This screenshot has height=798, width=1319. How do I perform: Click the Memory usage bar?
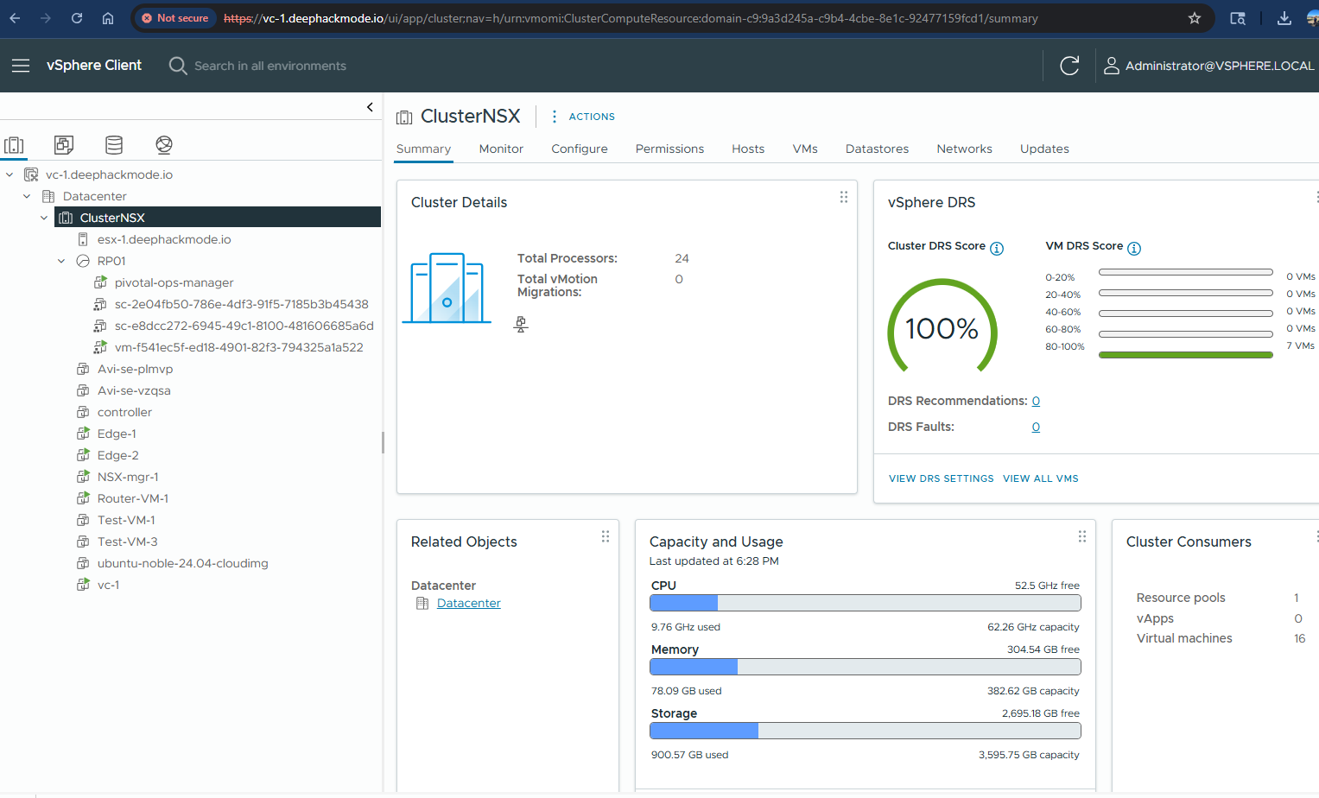866,667
